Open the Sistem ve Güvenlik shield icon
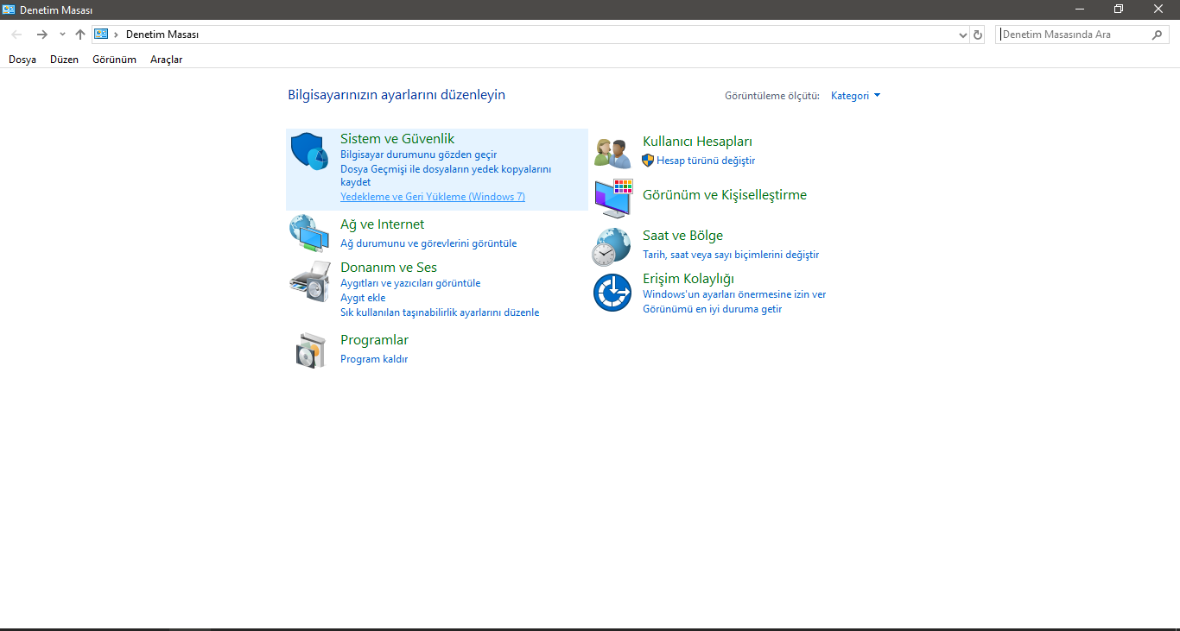This screenshot has width=1180, height=631. pyautogui.click(x=308, y=151)
